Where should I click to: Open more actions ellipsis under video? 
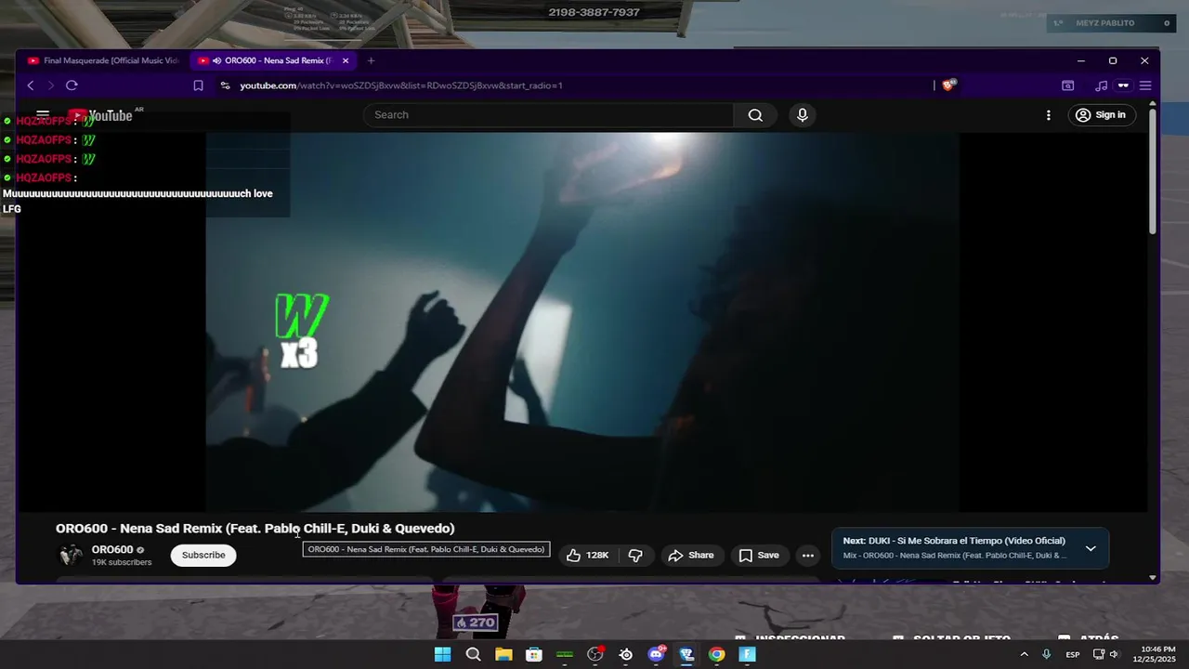[808, 556]
